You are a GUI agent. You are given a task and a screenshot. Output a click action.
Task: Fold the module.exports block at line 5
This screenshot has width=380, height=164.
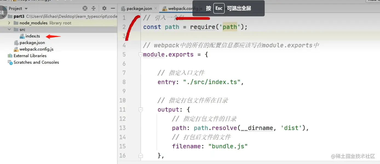pyautogui.click(x=140, y=54)
